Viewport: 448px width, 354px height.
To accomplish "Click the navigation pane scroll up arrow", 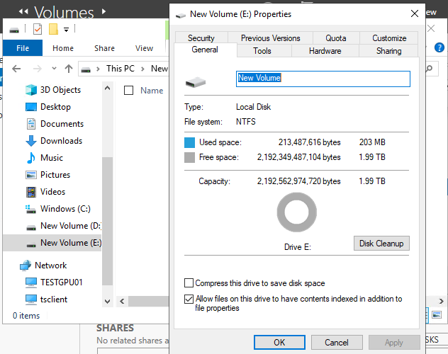I will (x=108, y=88).
